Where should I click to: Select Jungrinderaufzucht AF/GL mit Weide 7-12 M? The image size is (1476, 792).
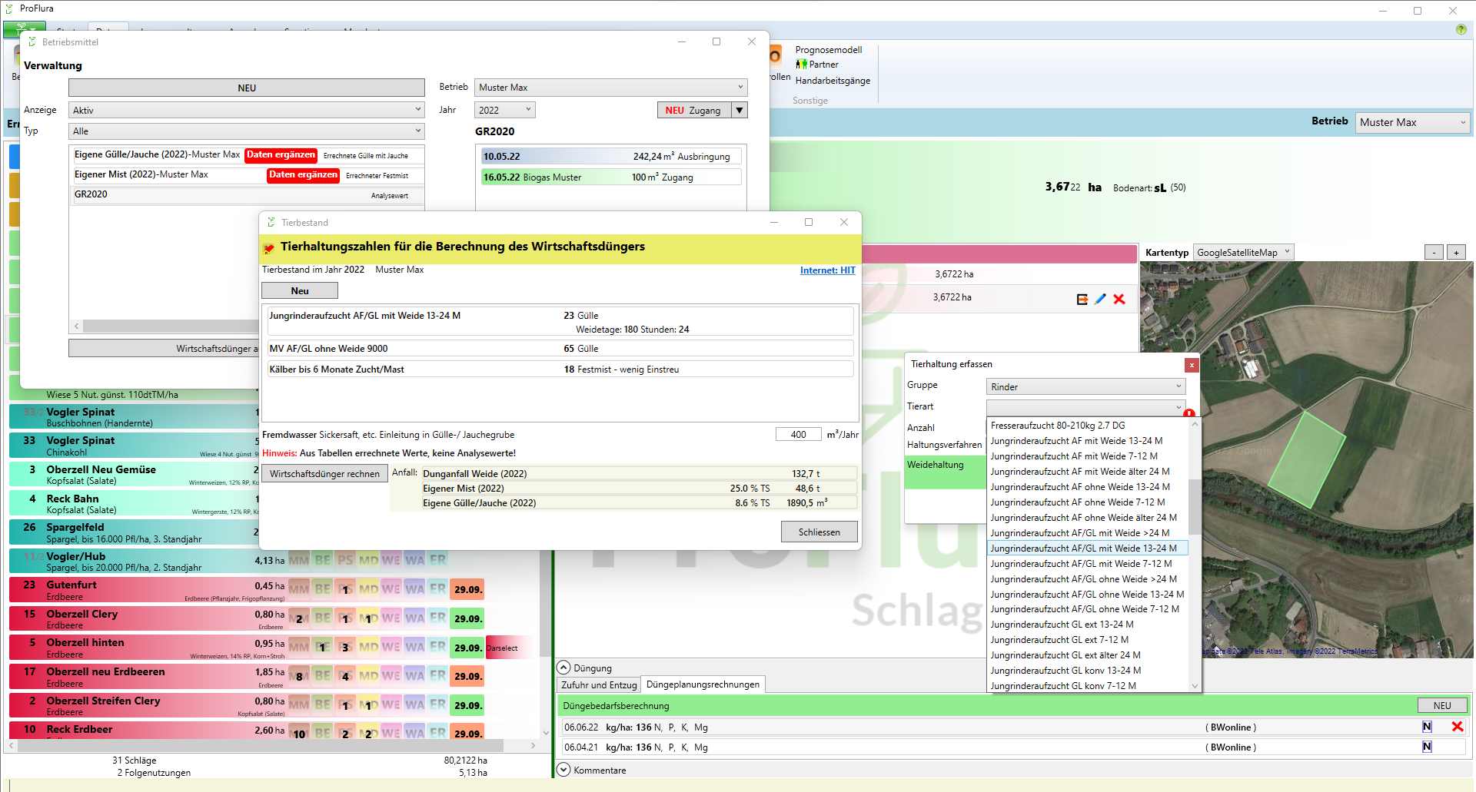click(x=1081, y=563)
